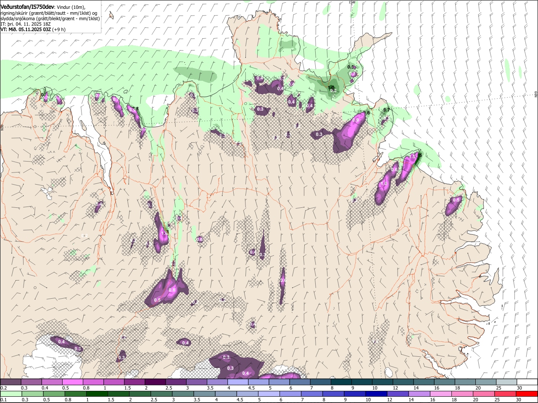Pick lower legend swatch between 16 and 18

click(442, 394)
